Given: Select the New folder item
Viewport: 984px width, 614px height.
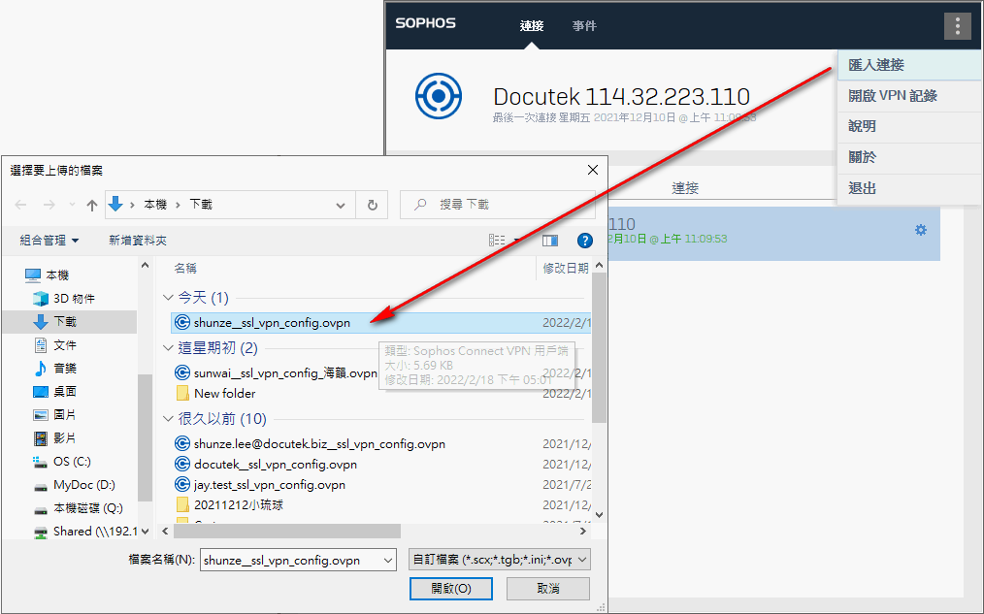Looking at the screenshot, I should click(x=225, y=393).
